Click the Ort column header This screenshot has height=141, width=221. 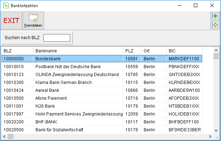(x=154, y=51)
